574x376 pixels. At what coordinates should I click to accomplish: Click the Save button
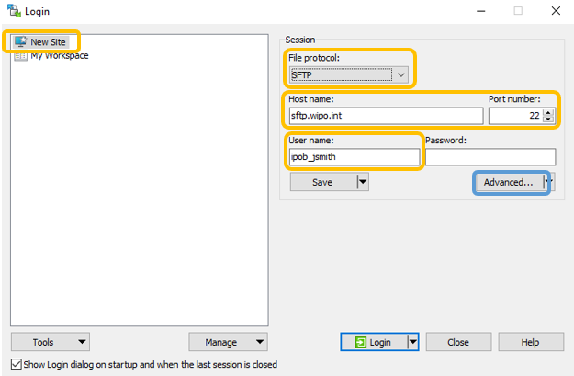click(322, 182)
